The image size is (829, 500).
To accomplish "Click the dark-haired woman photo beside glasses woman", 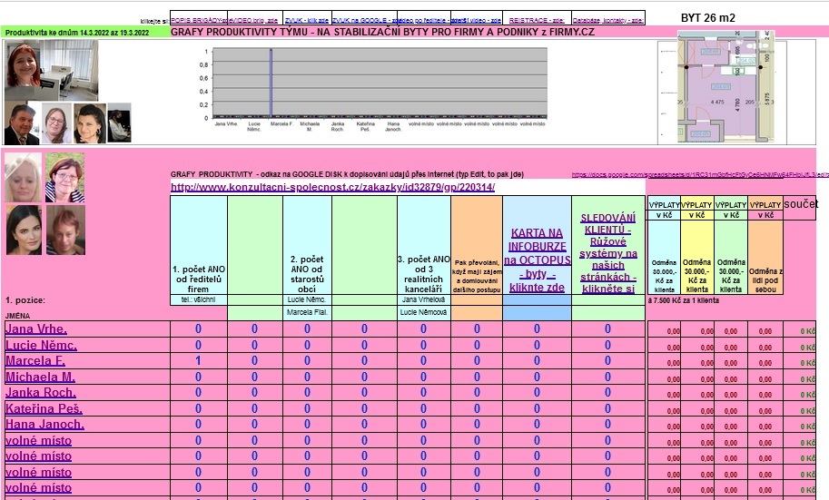I will [90, 123].
